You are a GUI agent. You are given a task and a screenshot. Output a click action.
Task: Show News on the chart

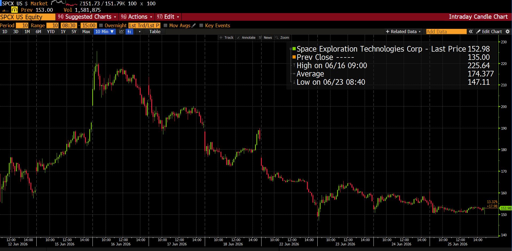(x=265, y=38)
